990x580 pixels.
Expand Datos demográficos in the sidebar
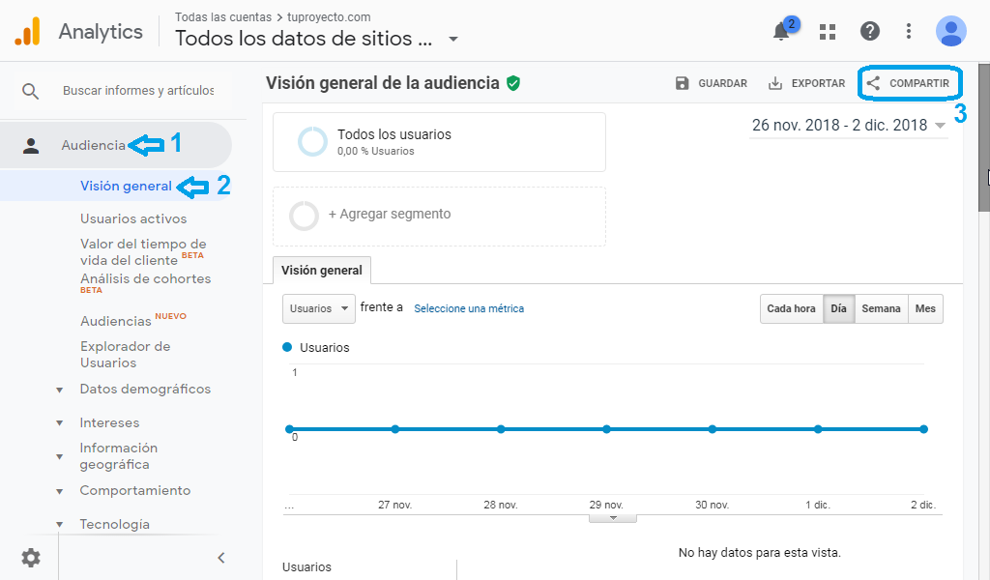click(145, 390)
